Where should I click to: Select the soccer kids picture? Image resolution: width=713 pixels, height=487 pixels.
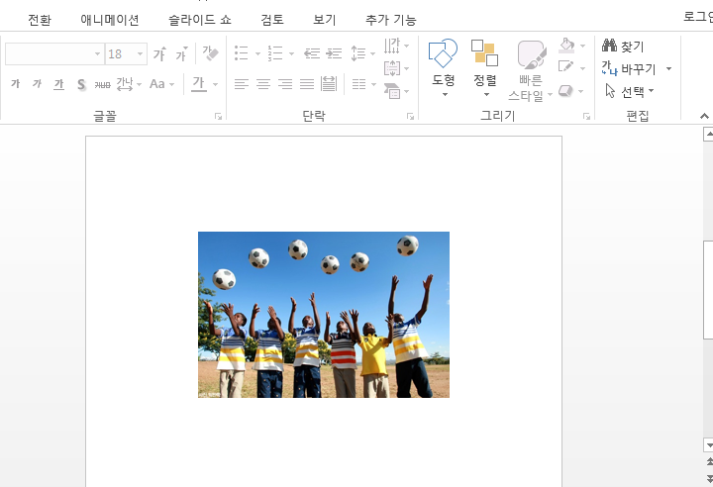click(x=324, y=315)
